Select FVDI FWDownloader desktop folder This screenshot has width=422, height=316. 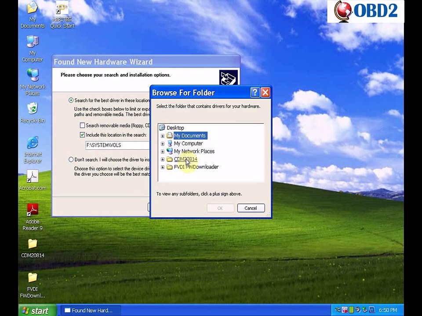point(33,285)
